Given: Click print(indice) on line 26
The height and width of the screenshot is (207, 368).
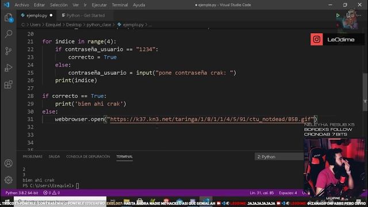Looking at the screenshot, I should [76, 80].
